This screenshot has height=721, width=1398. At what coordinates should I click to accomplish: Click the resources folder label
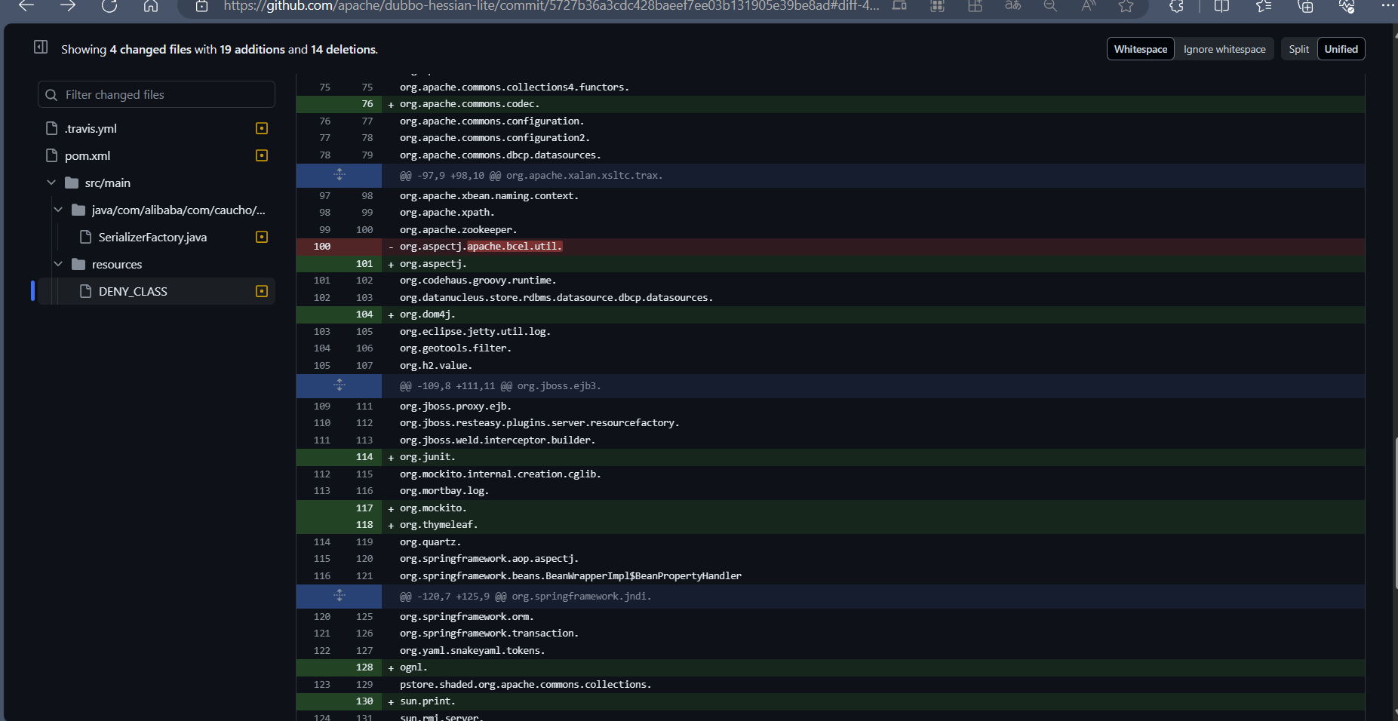(117, 264)
